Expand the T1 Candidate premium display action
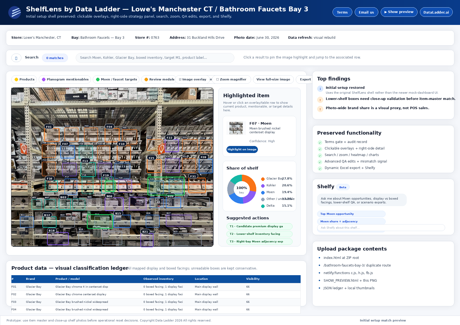The height and width of the screenshot is (325, 460). point(259,226)
